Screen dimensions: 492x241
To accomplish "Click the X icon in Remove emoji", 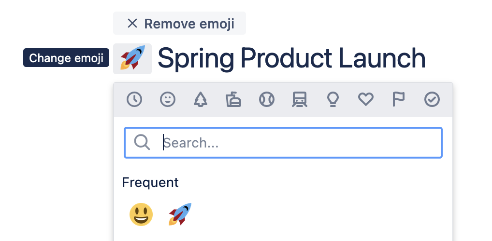I will click(x=132, y=24).
